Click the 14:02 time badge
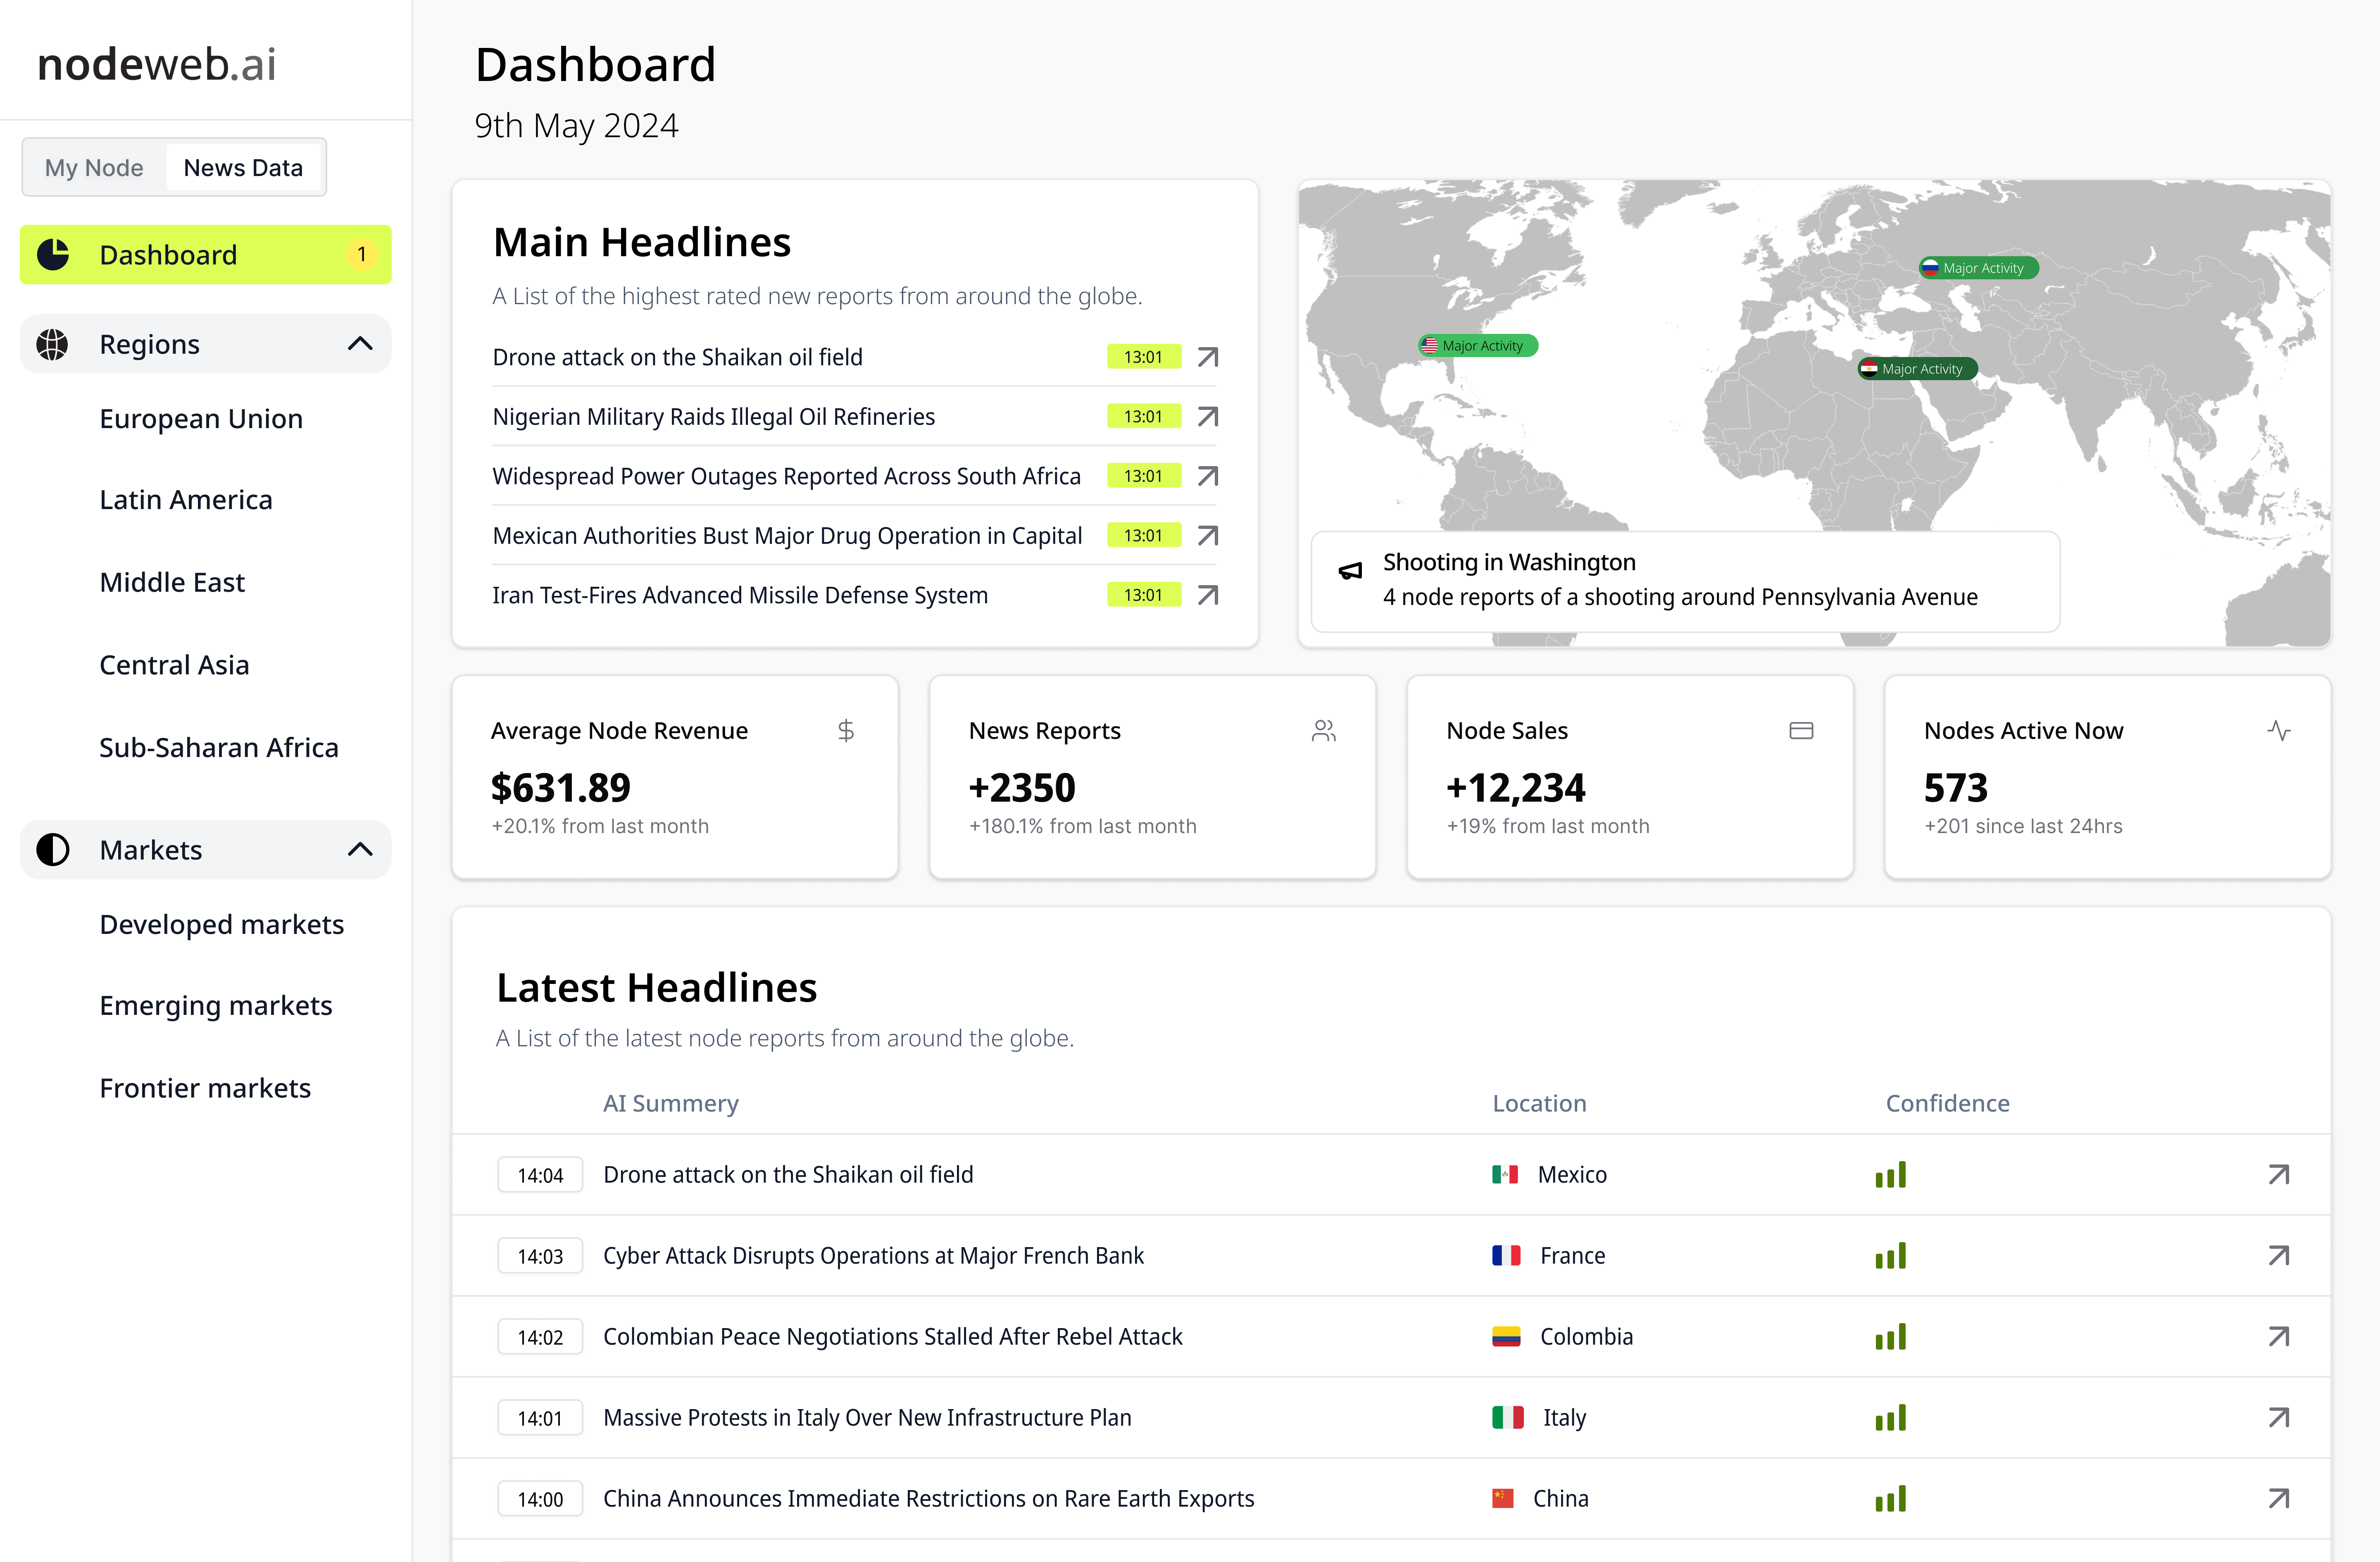2380x1562 pixels. 540,1337
